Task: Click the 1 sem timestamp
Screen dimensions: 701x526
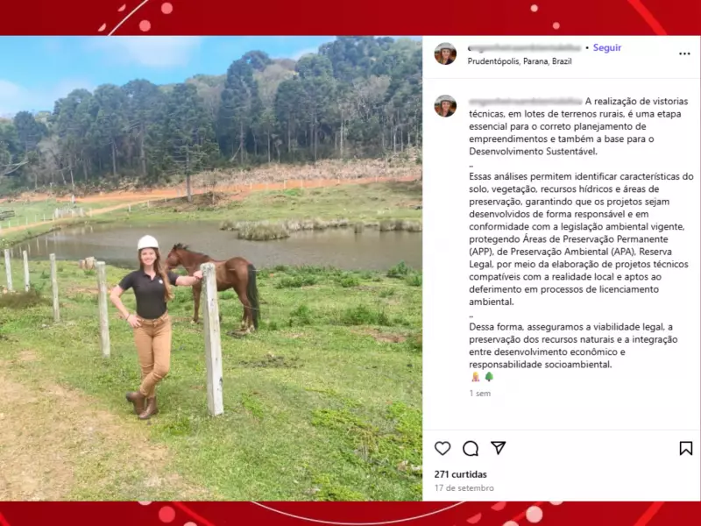Action: coord(479,393)
